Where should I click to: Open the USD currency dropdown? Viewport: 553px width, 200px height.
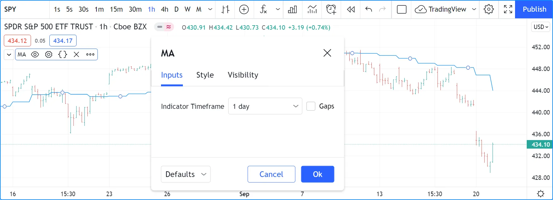541,27
